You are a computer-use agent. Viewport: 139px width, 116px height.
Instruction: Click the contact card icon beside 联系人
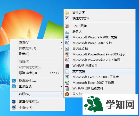[67, 32]
